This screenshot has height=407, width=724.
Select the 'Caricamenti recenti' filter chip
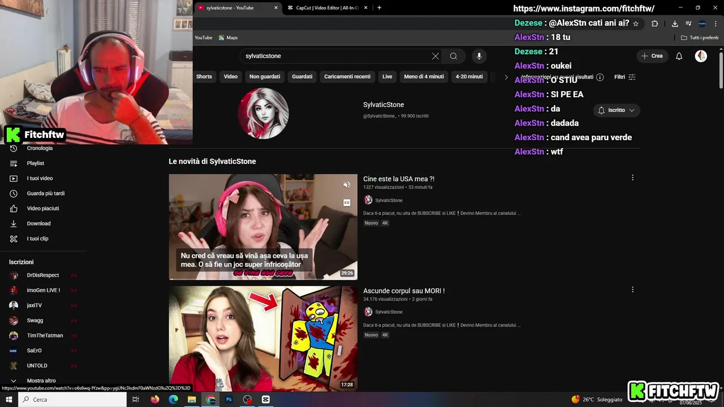pyautogui.click(x=347, y=77)
